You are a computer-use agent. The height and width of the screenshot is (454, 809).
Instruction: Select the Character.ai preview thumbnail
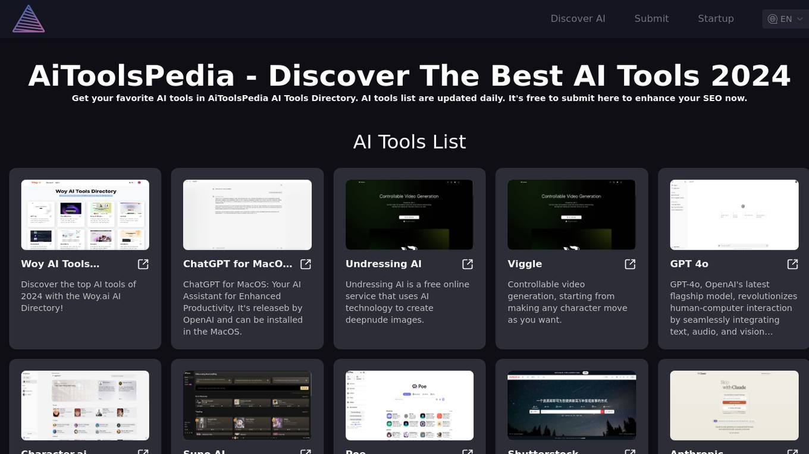click(85, 405)
